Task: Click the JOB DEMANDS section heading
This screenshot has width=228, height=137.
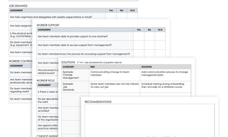Action: [18, 6]
